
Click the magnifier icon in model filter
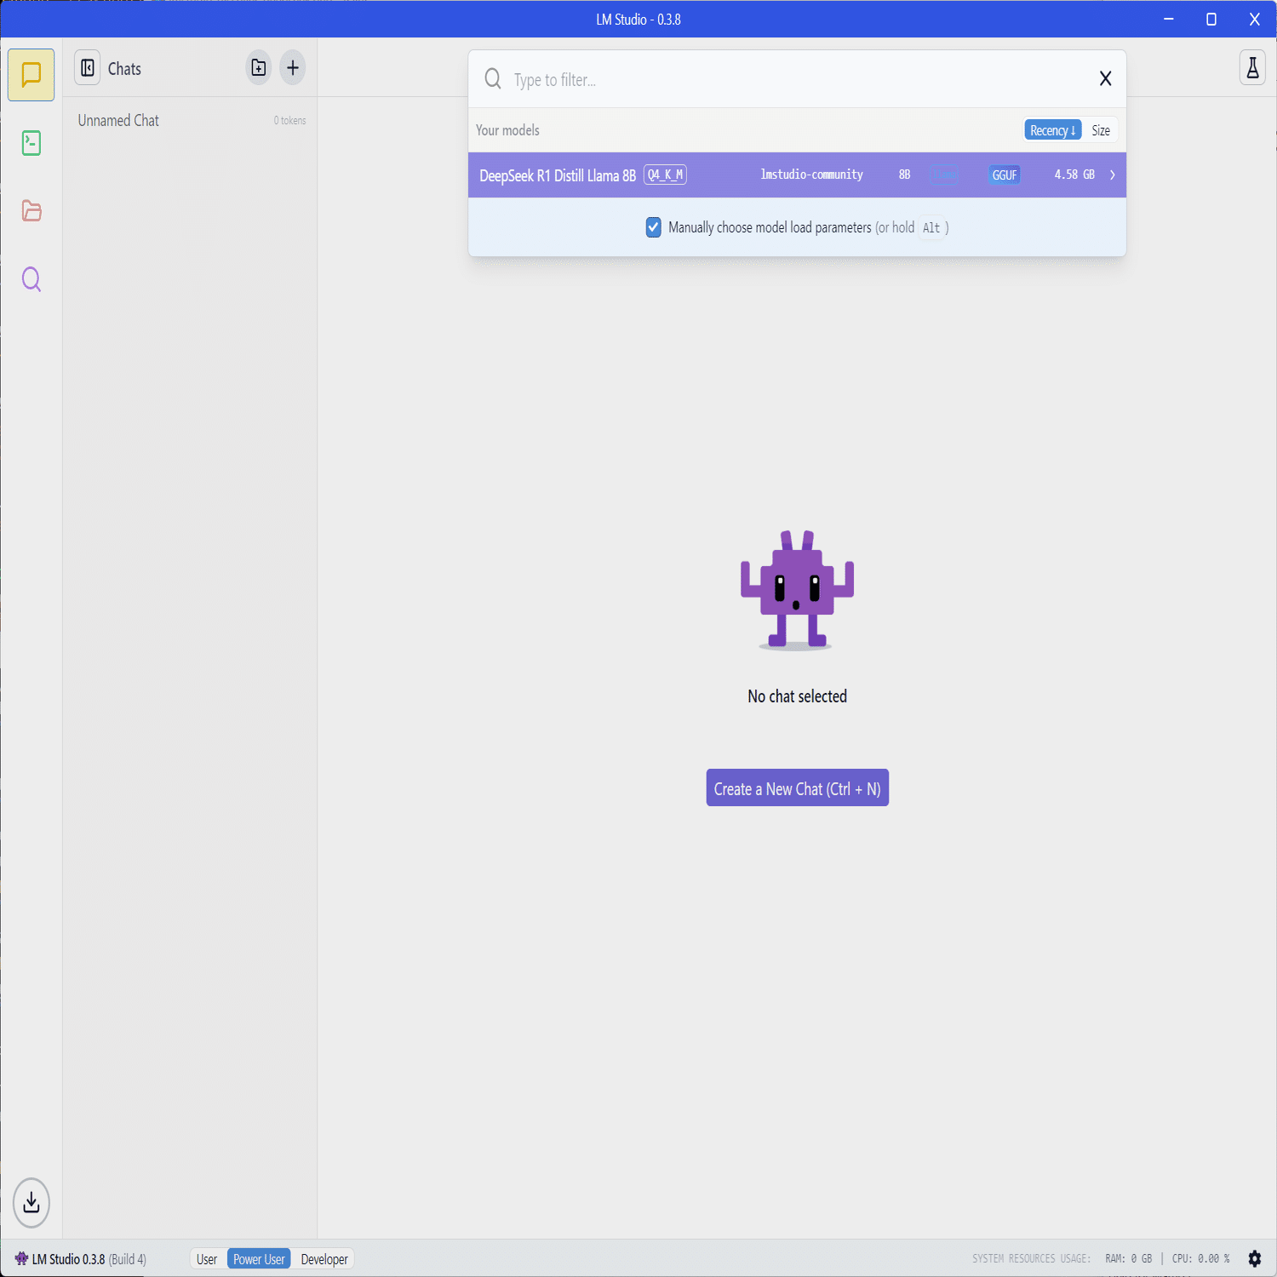(x=493, y=79)
